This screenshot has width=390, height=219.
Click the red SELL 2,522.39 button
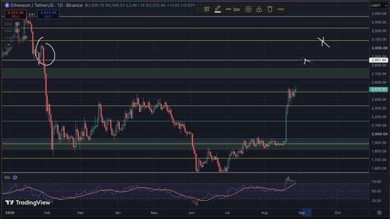(15, 14)
